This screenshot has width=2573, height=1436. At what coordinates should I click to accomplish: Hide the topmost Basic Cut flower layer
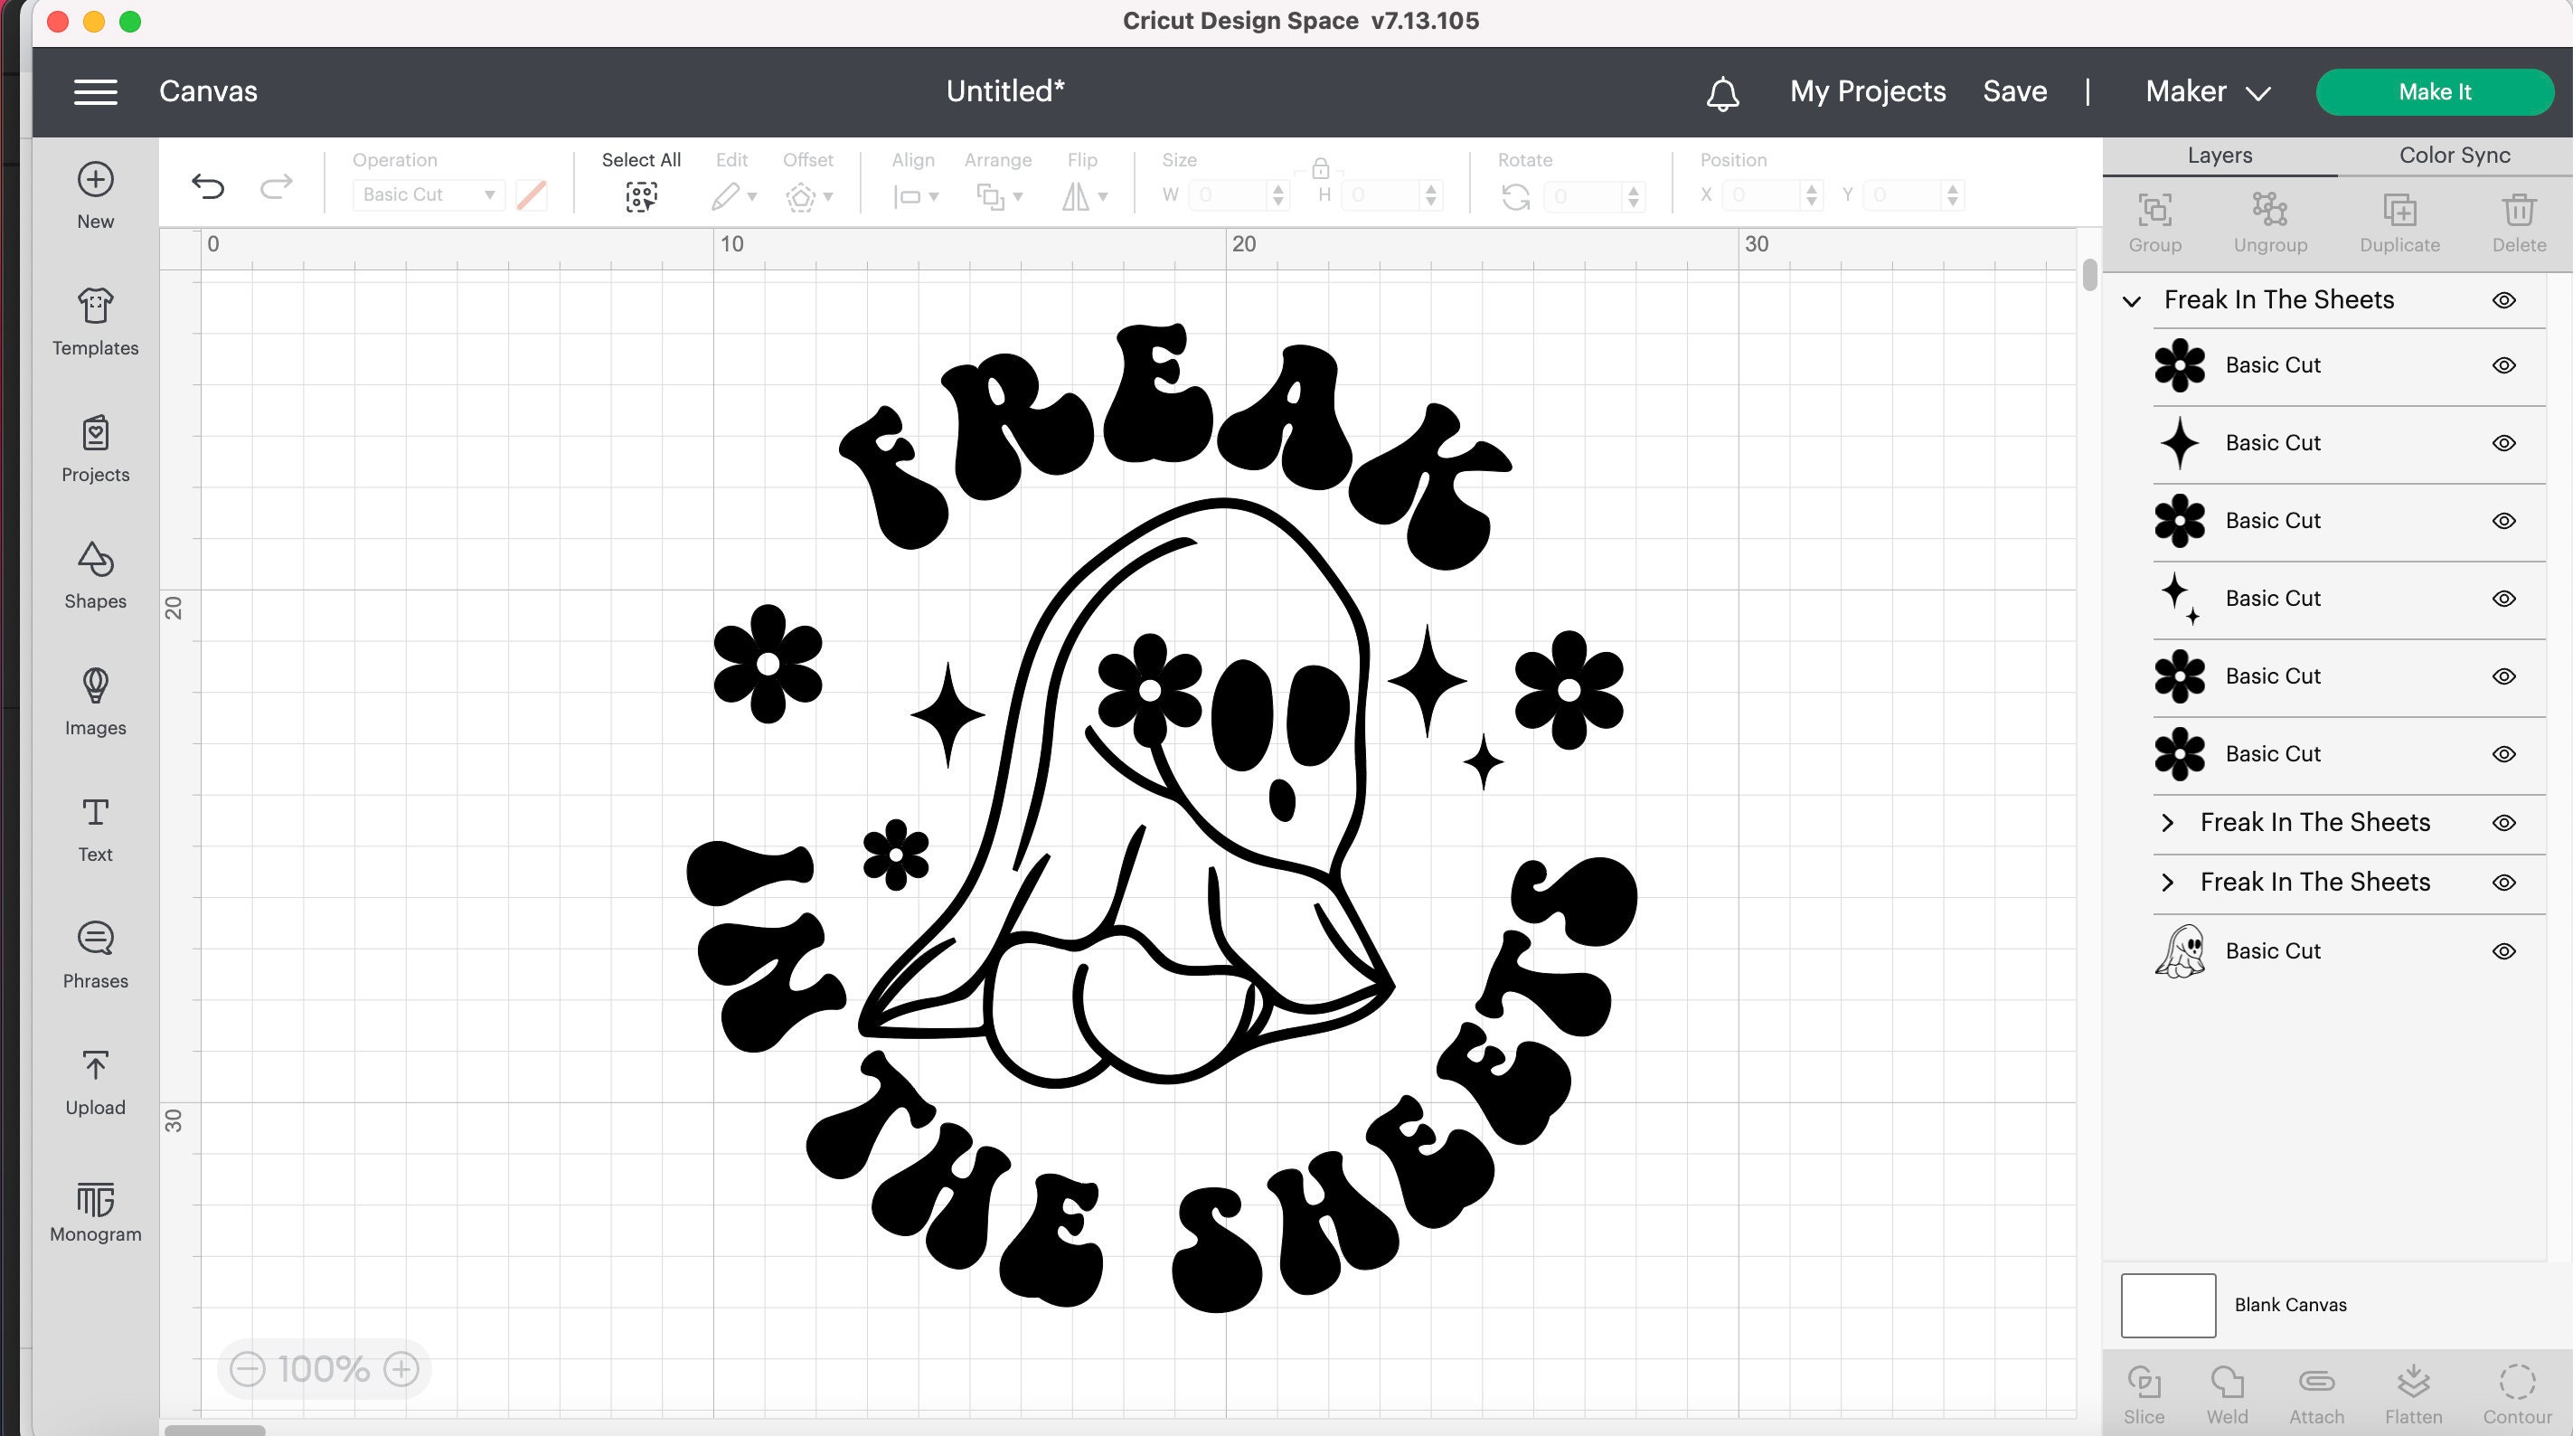tap(2504, 364)
